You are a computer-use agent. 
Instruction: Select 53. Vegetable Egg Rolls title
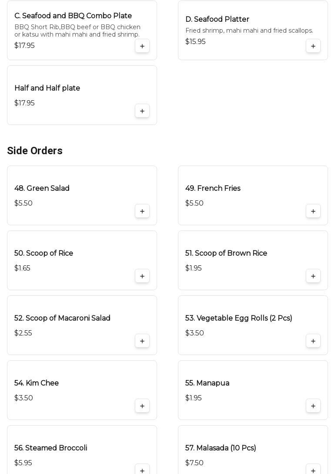click(238, 318)
